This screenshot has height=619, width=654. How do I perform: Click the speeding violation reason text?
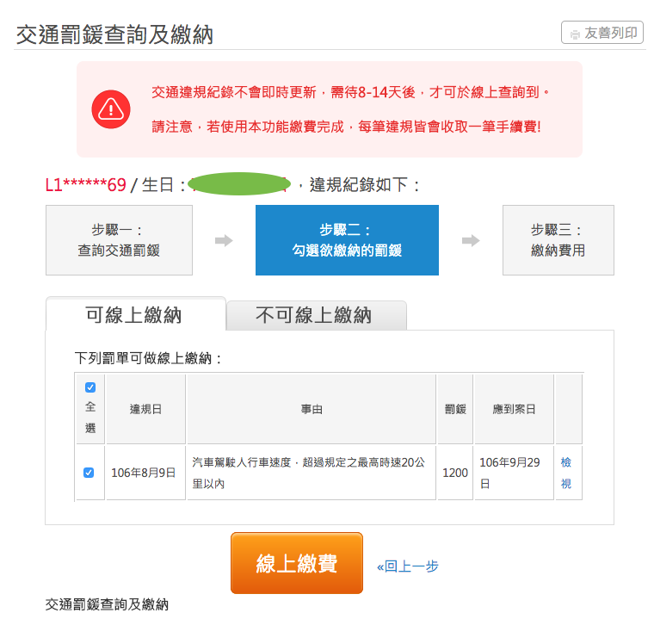pos(310,473)
